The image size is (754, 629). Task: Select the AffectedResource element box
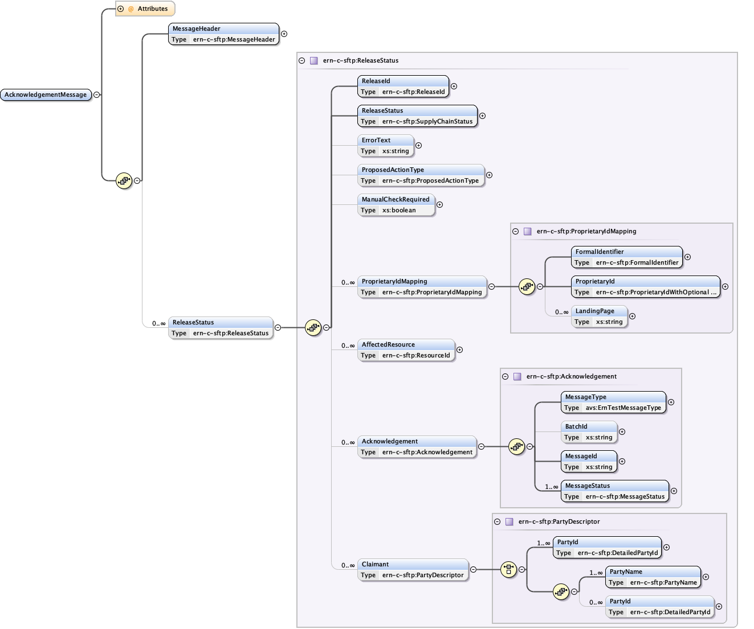pos(406,350)
